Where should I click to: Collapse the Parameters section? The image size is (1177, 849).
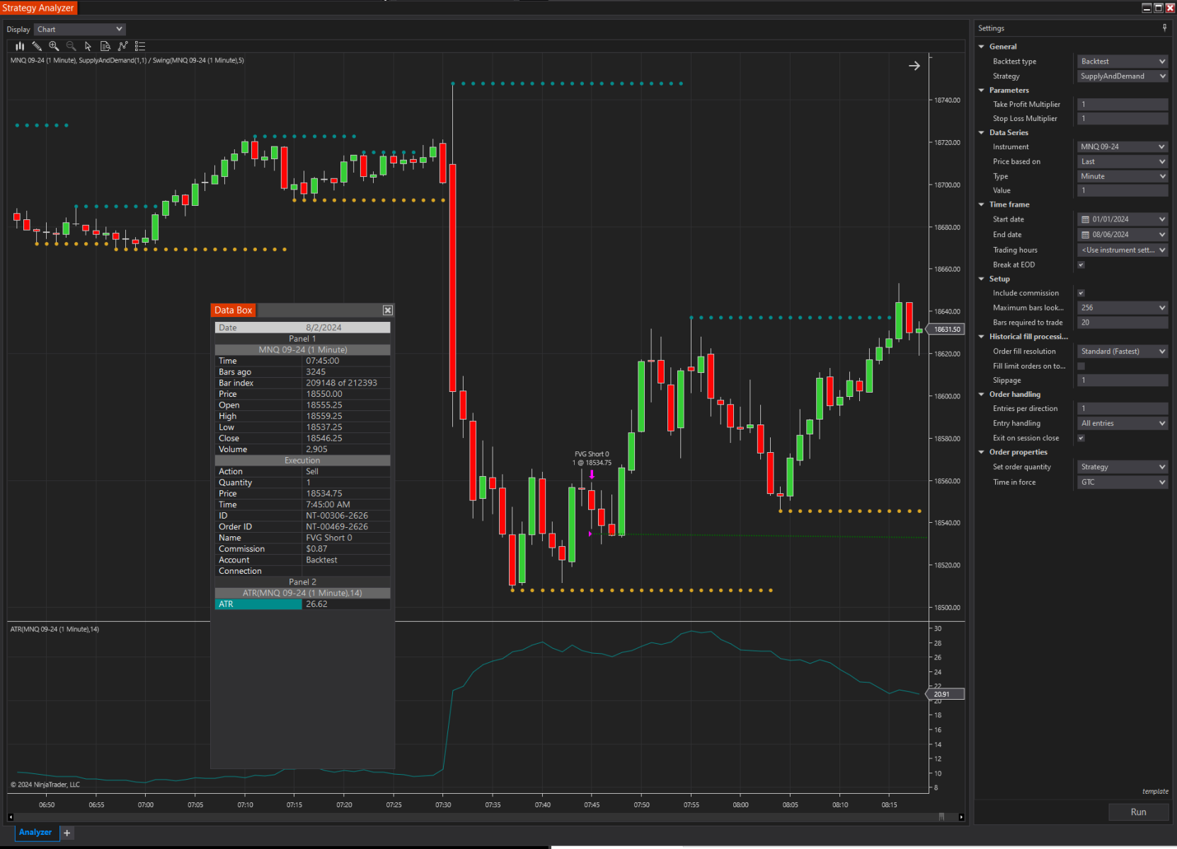click(982, 91)
